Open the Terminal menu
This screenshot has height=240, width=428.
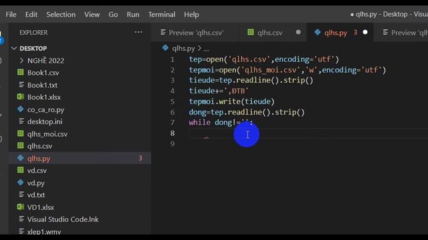(x=162, y=15)
